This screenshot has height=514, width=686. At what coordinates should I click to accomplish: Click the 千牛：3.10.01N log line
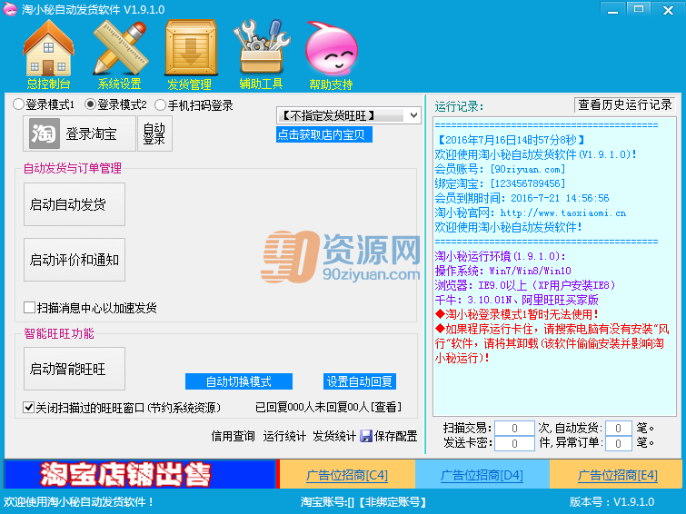[516, 300]
